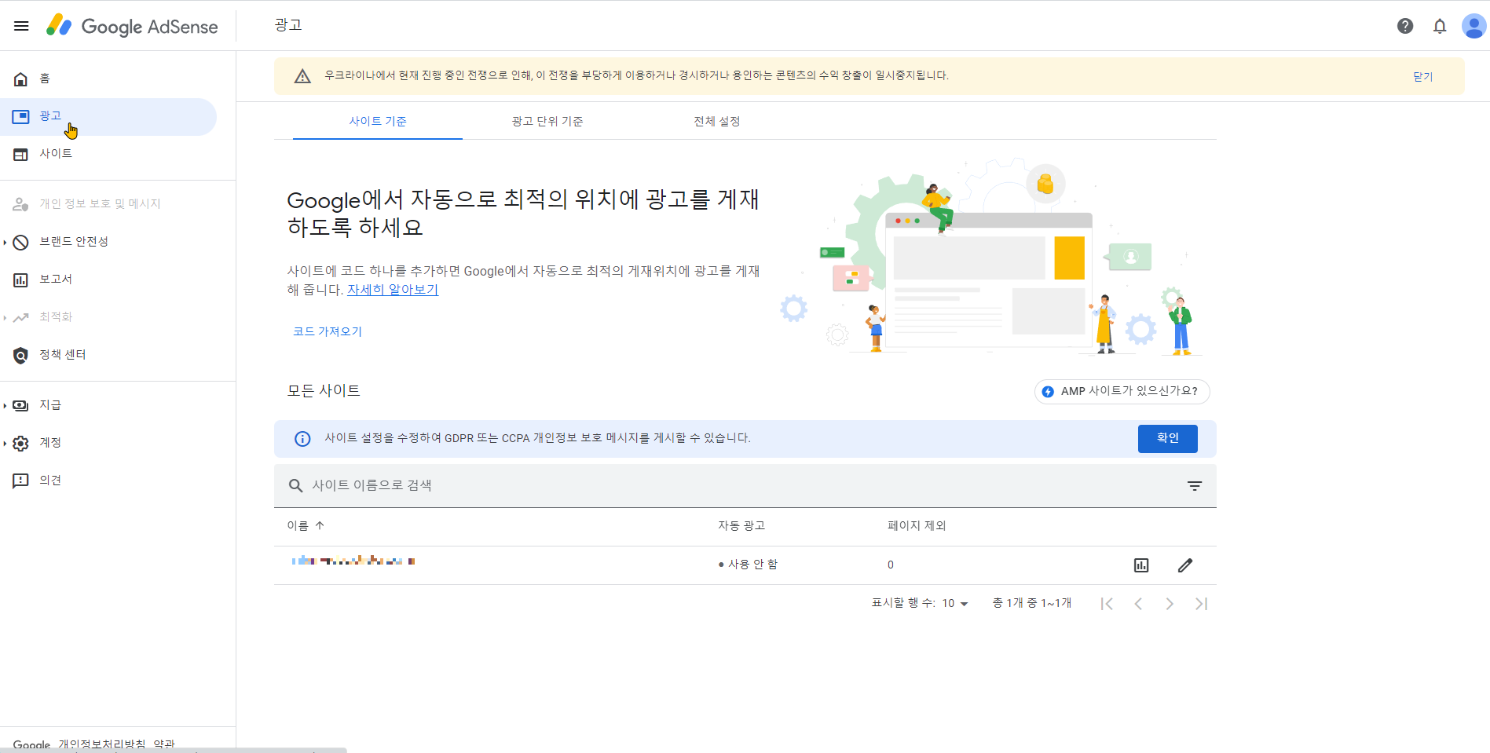Expand the 최적화 submenu arrow

point(5,317)
